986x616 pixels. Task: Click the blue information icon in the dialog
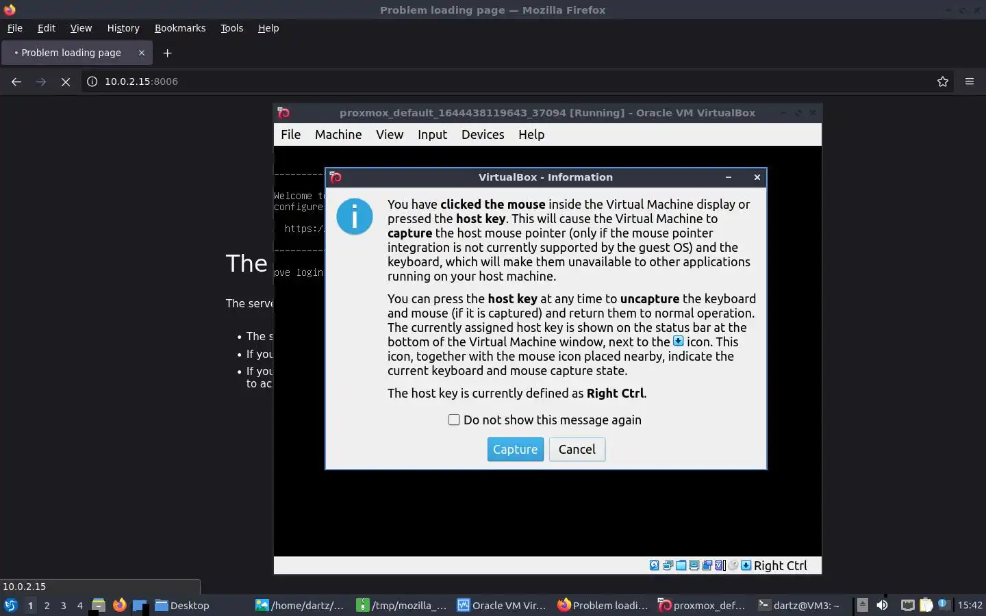click(355, 216)
